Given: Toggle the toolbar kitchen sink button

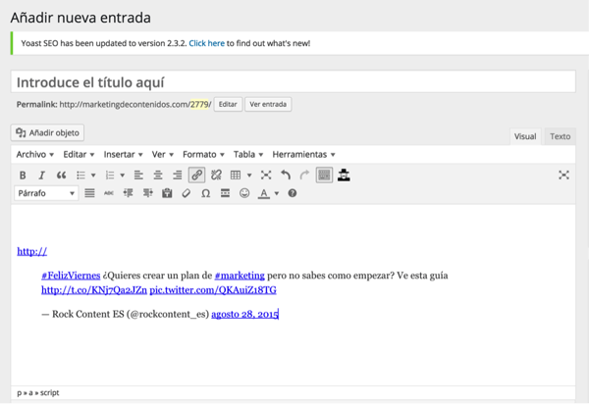Looking at the screenshot, I should [324, 175].
